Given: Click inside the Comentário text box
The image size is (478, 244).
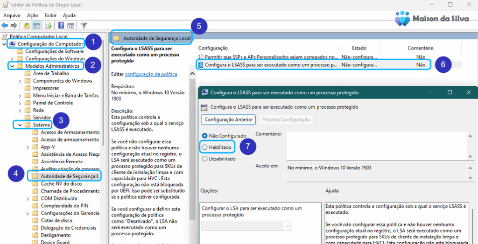Looking at the screenshot, I should 377,146.
